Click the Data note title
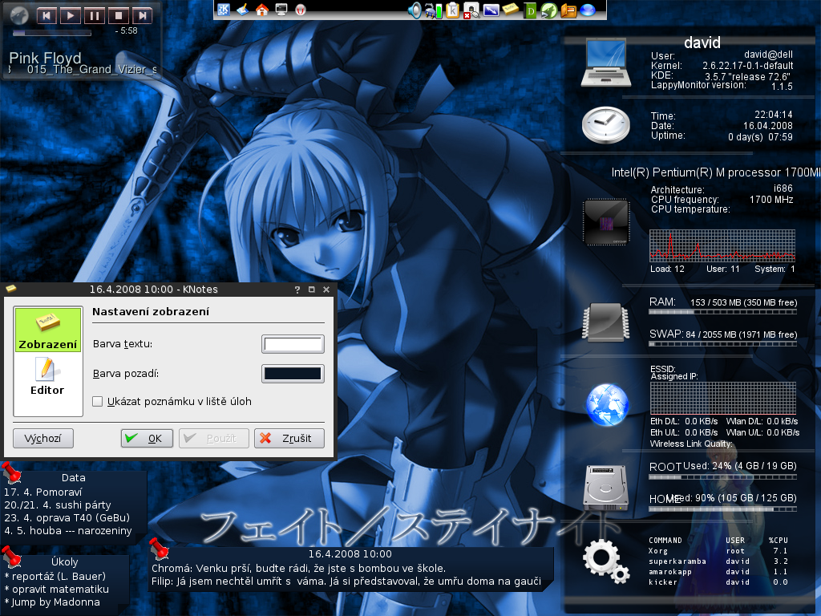The width and height of the screenshot is (821, 616). 73,478
